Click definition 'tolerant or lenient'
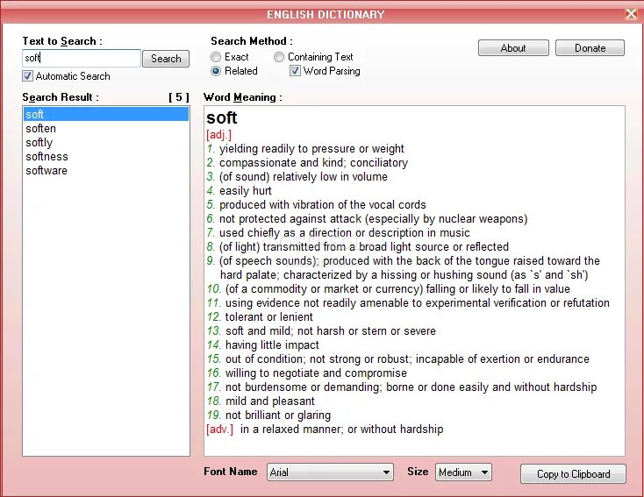 tap(269, 316)
